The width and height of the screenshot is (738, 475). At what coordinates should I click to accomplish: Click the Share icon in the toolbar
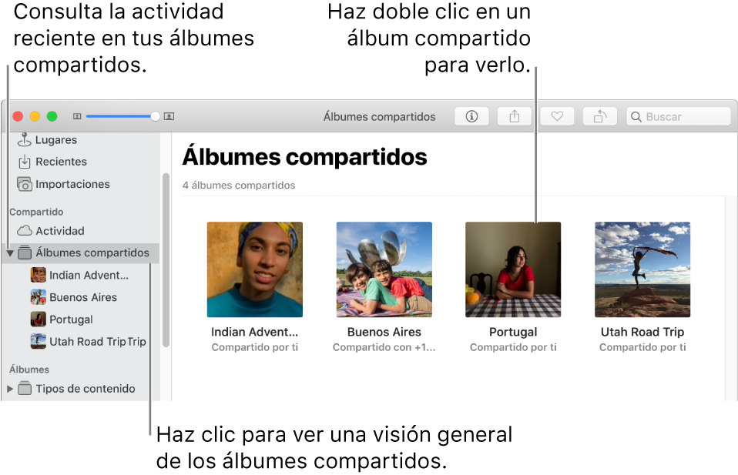[514, 116]
